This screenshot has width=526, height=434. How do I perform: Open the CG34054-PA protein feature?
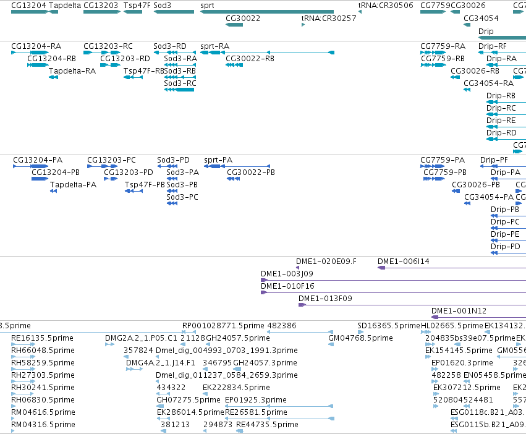[x=467, y=203]
